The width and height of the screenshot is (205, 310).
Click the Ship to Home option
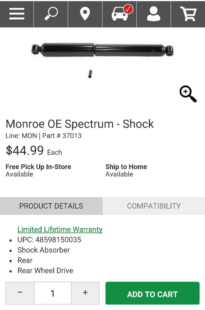(126, 170)
